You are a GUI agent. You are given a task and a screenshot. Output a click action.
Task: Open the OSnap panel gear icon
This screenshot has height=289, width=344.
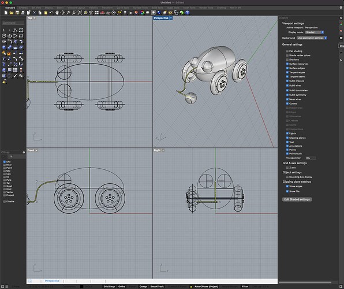(x=24, y=152)
